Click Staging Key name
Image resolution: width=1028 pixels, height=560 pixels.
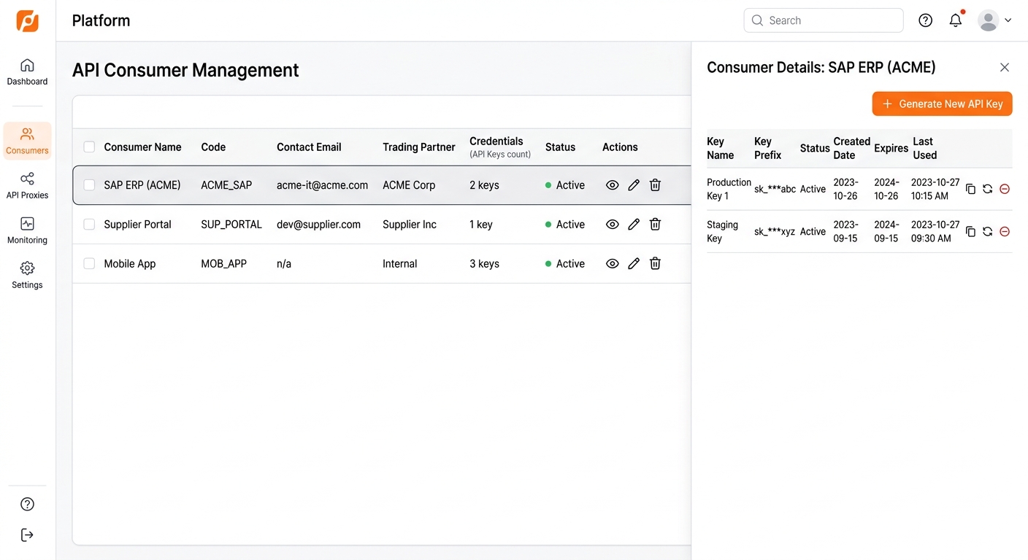[722, 231]
